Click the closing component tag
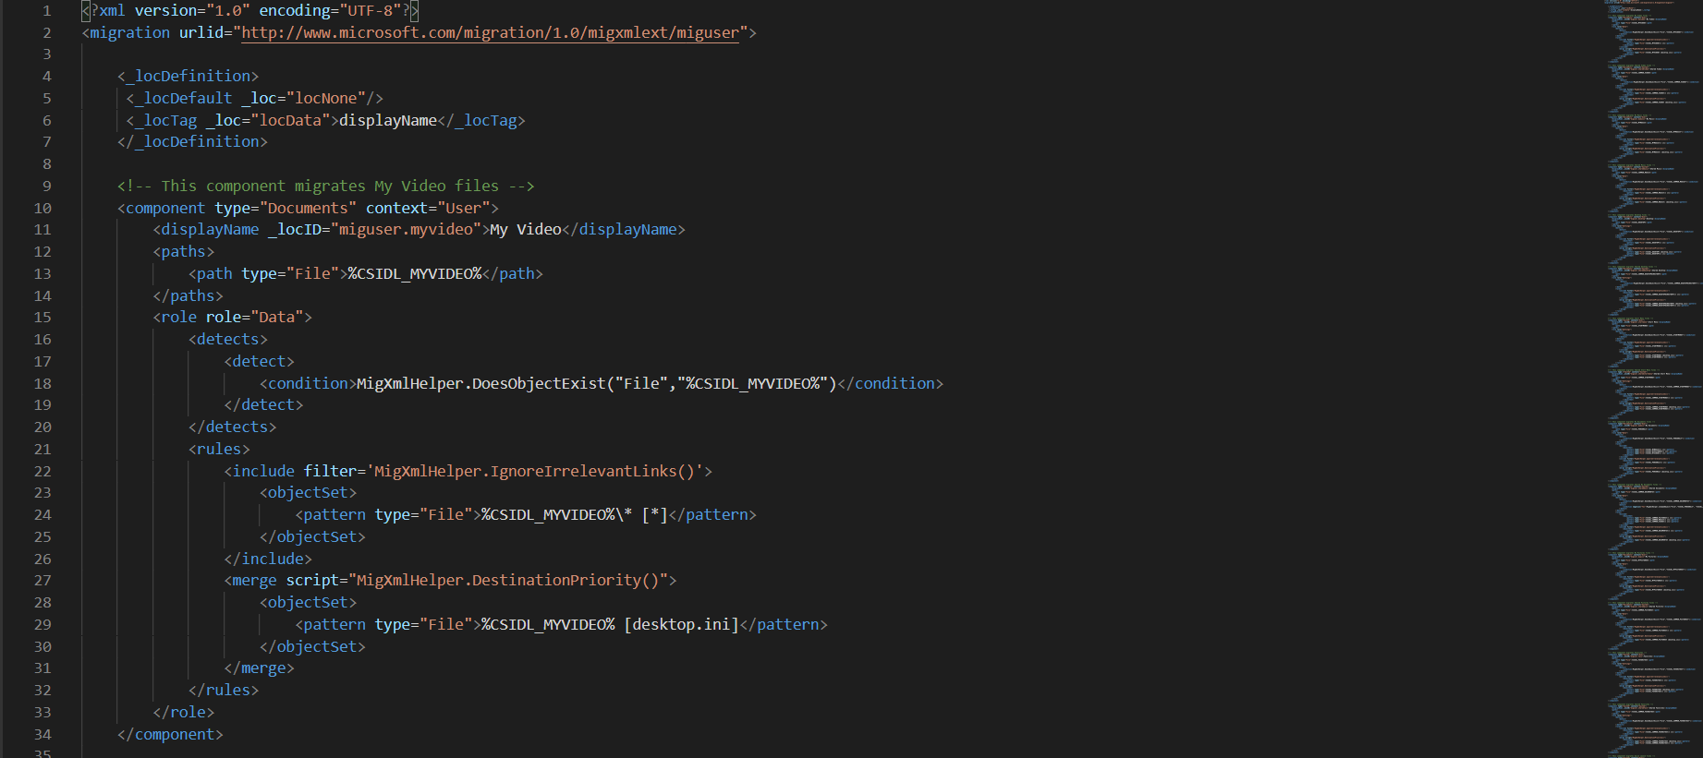 click(171, 735)
